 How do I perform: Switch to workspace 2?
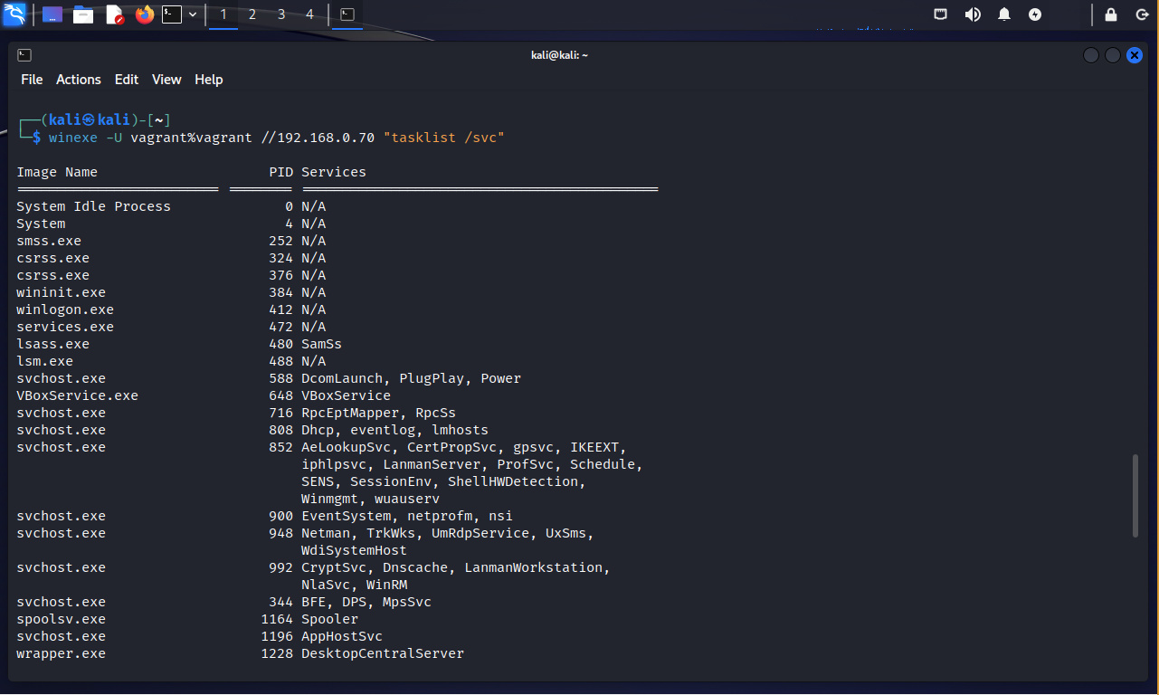coord(252,14)
